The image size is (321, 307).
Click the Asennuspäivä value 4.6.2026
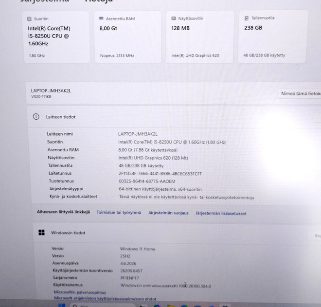[128, 263]
